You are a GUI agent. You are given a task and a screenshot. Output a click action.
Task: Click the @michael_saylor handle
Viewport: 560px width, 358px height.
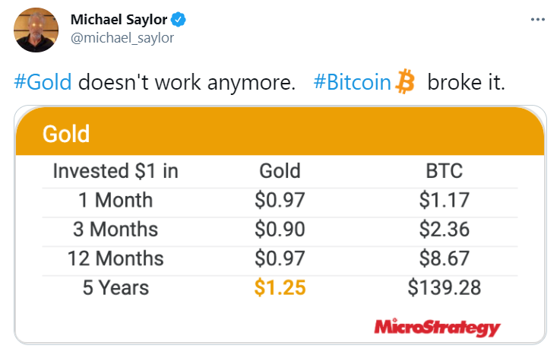tap(122, 38)
